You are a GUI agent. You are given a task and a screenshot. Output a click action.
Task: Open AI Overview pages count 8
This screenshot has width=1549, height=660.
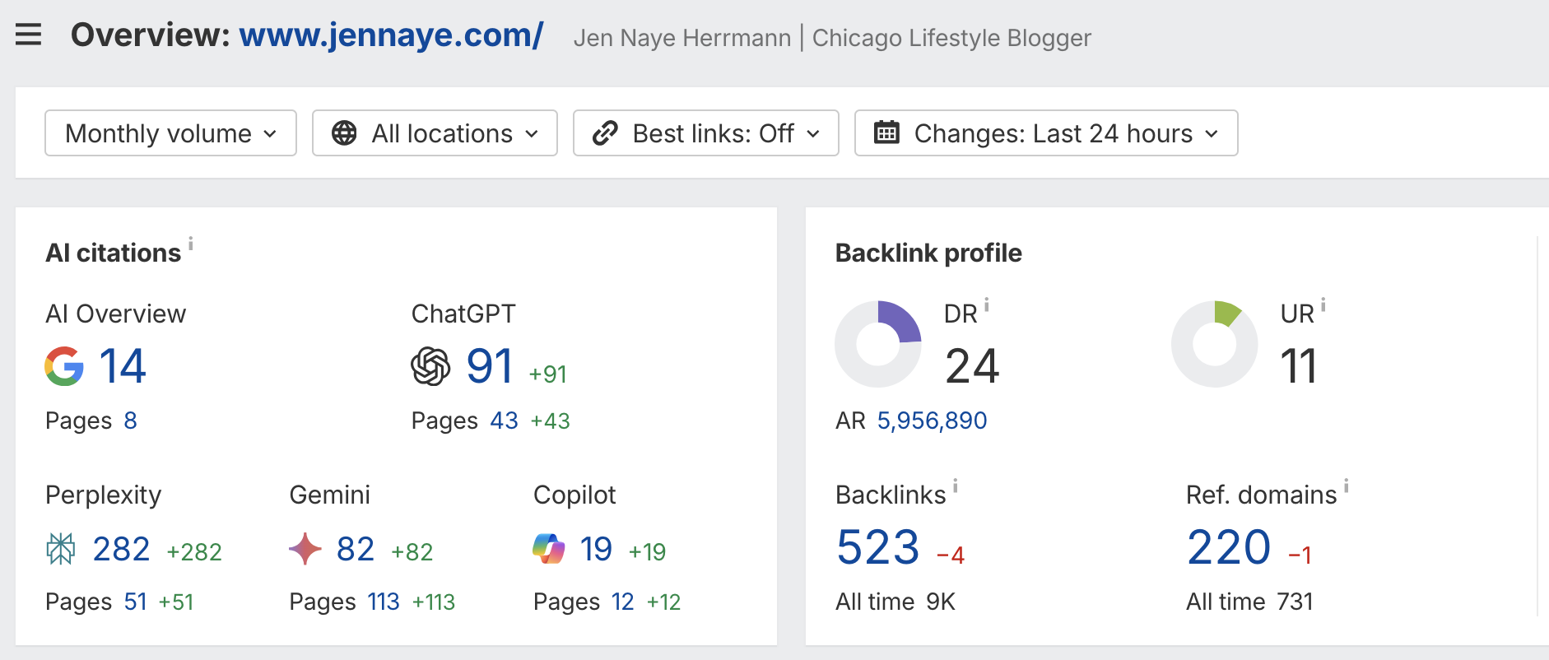coord(130,421)
